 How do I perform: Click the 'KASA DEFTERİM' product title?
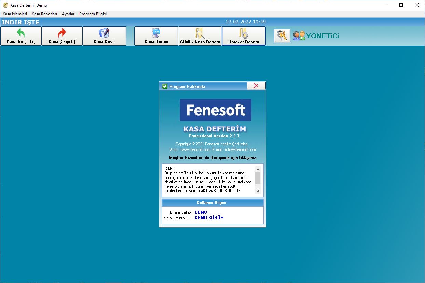[x=215, y=129]
